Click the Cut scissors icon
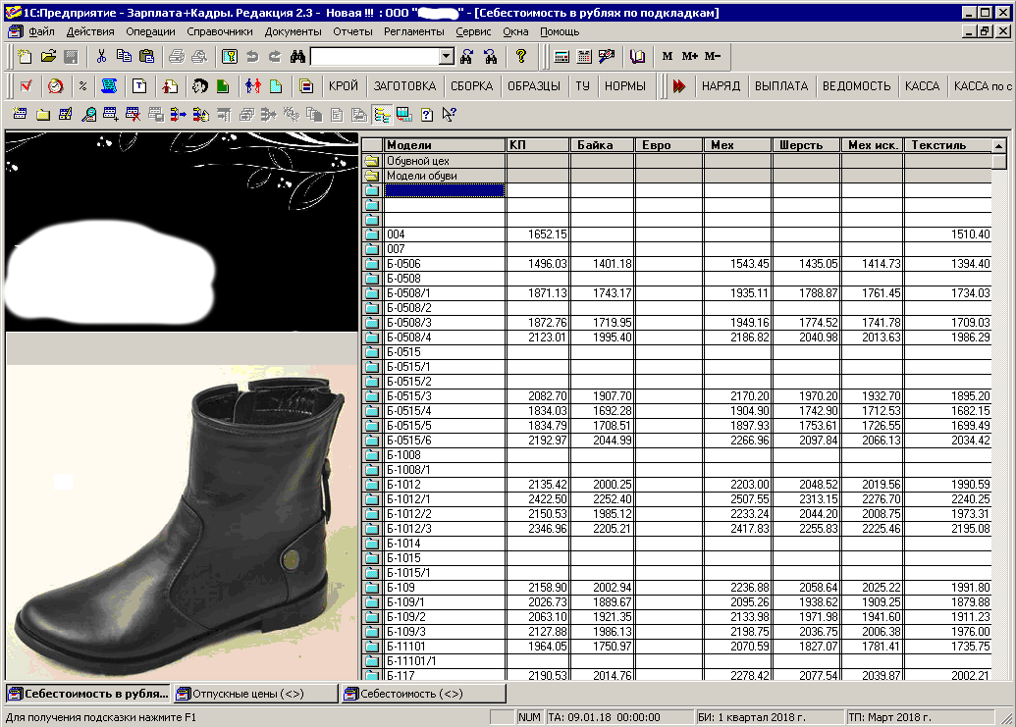This screenshot has width=1016, height=727. [101, 56]
